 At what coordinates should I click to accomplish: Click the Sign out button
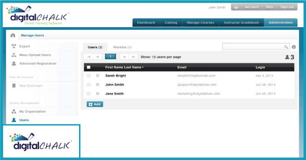[x=287, y=7]
